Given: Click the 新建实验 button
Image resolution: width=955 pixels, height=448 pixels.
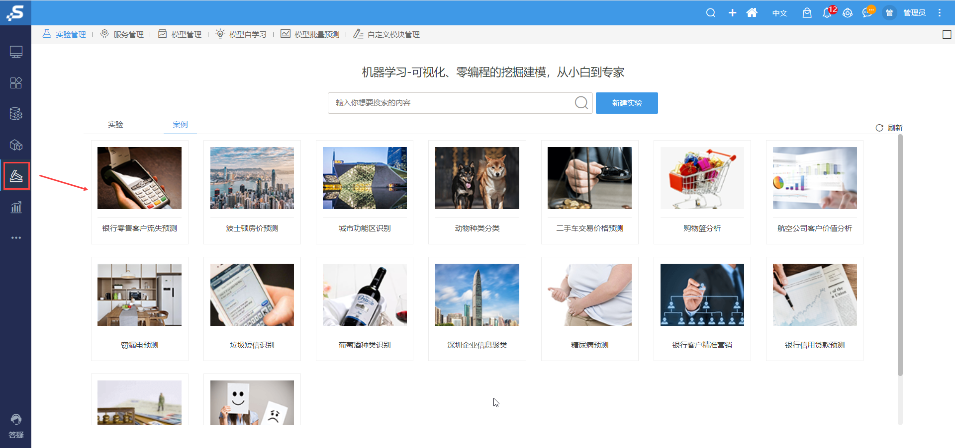Looking at the screenshot, I should 627,103.
